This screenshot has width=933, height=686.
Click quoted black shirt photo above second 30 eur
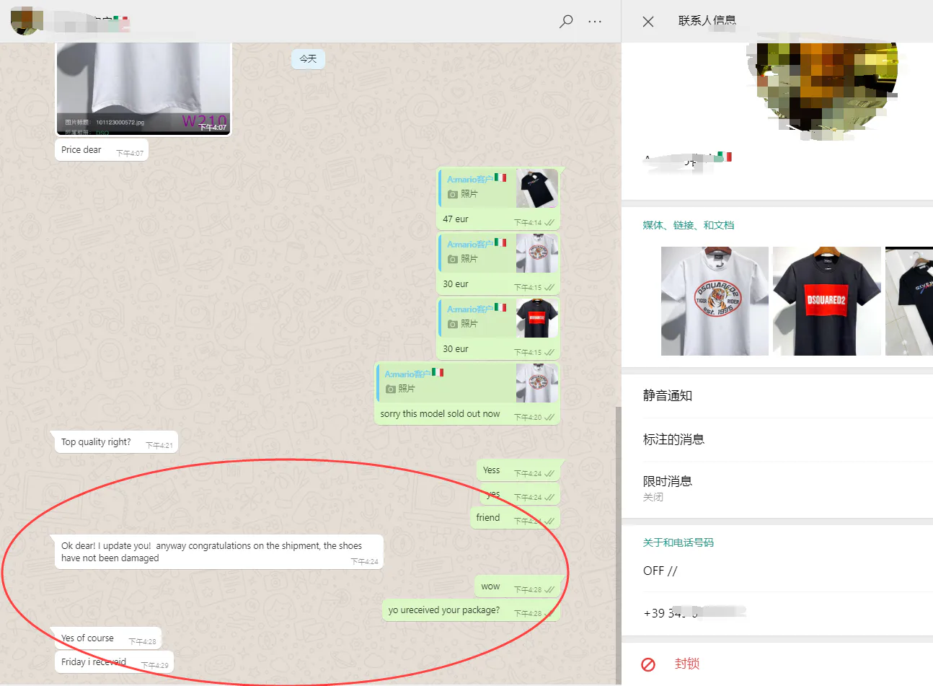537,318
